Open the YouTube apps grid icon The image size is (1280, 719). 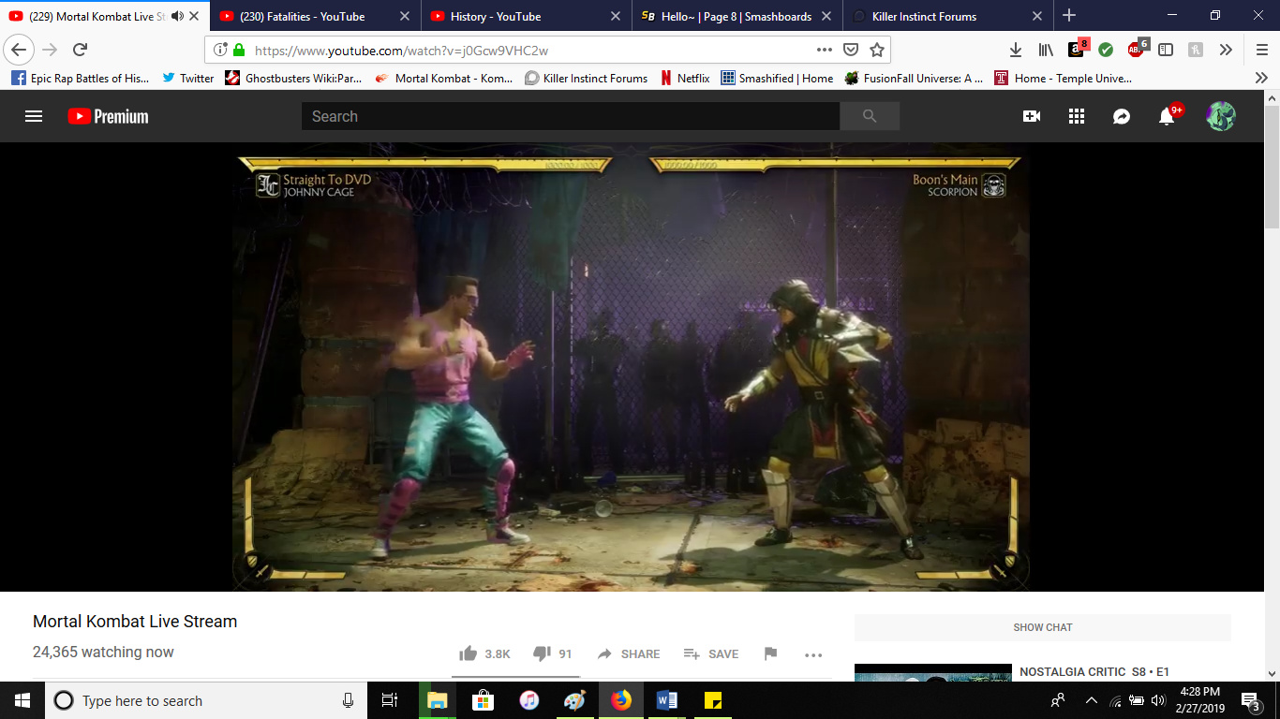(x=1077, y=116)
